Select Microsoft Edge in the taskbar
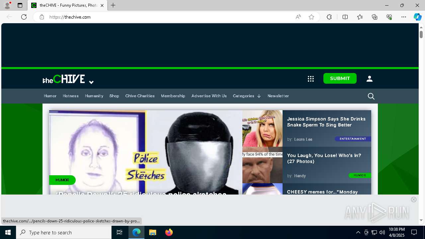The height and width of the screenshot is (239, 425). (136, 232)
